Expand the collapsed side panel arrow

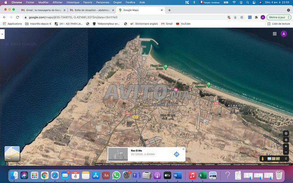(2, 34)
